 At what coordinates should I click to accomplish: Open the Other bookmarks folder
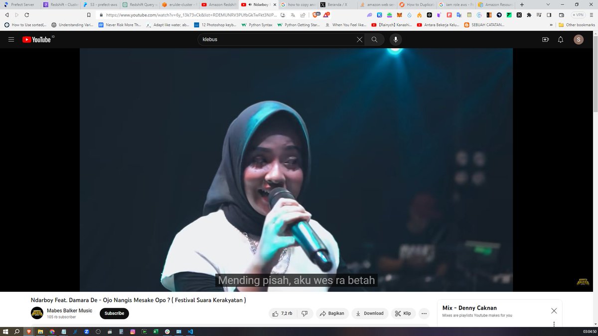coord(577,24)
